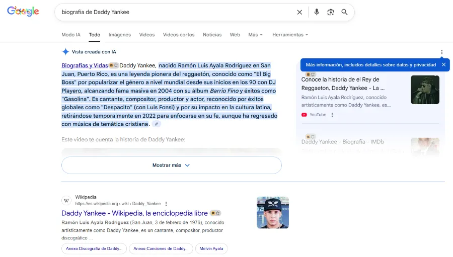
Task: Click the Wikipedia site name text
Action: (x=86, y=197)
